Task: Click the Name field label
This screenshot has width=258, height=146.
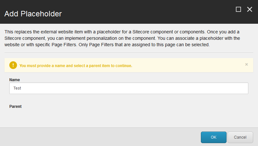Action: (x=14, y=80)
